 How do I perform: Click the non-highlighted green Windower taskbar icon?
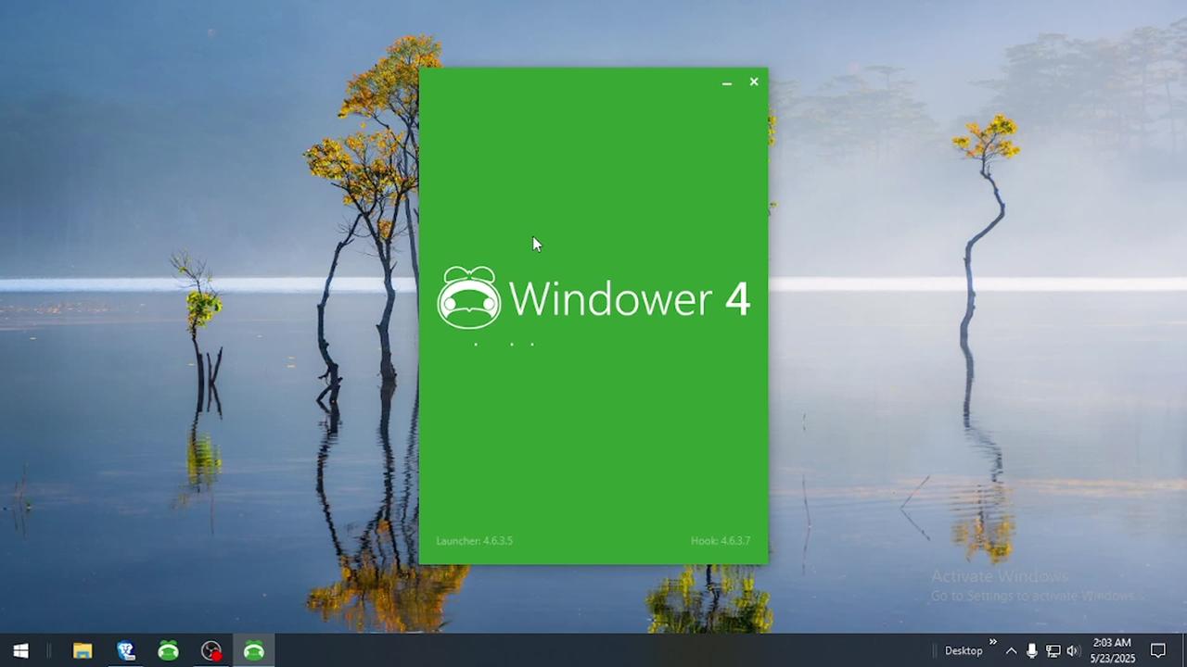click(168, 650)
